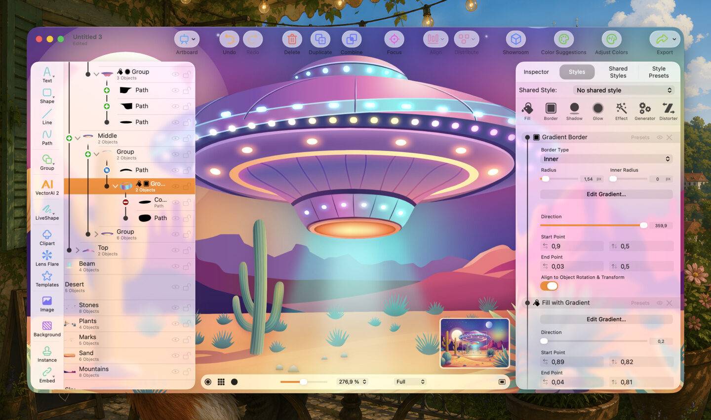The image size is (711, 420).
Task: Remove the Gradient Border style
Action: [x=670, y=138]
